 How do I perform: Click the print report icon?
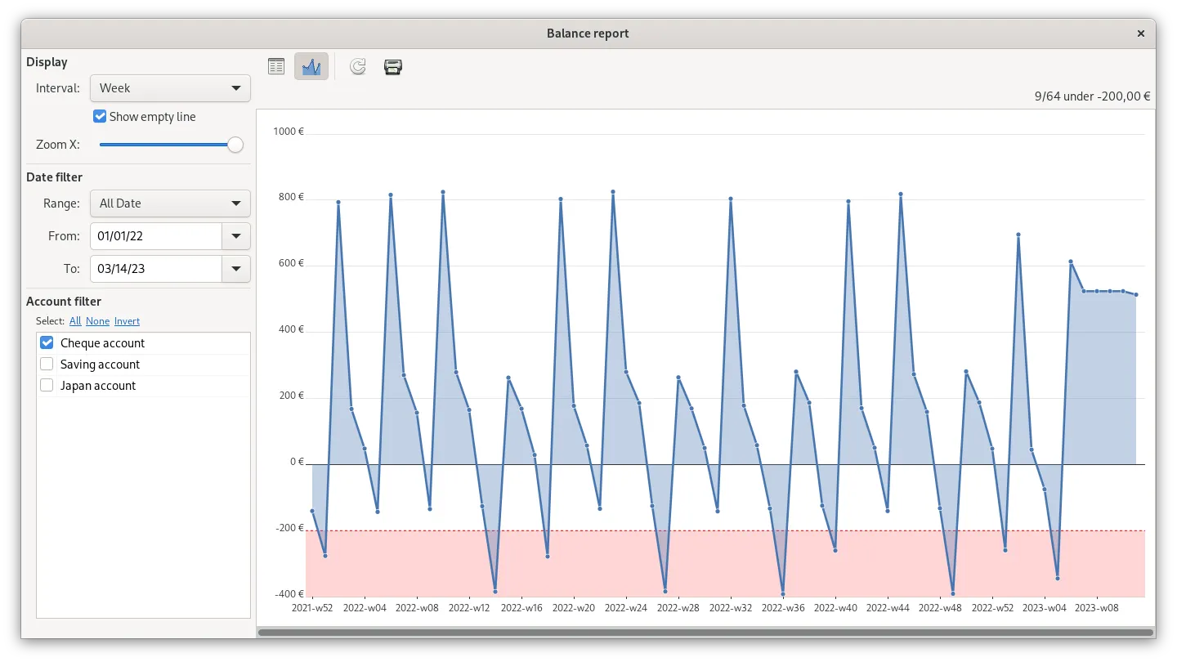[393, 67]
